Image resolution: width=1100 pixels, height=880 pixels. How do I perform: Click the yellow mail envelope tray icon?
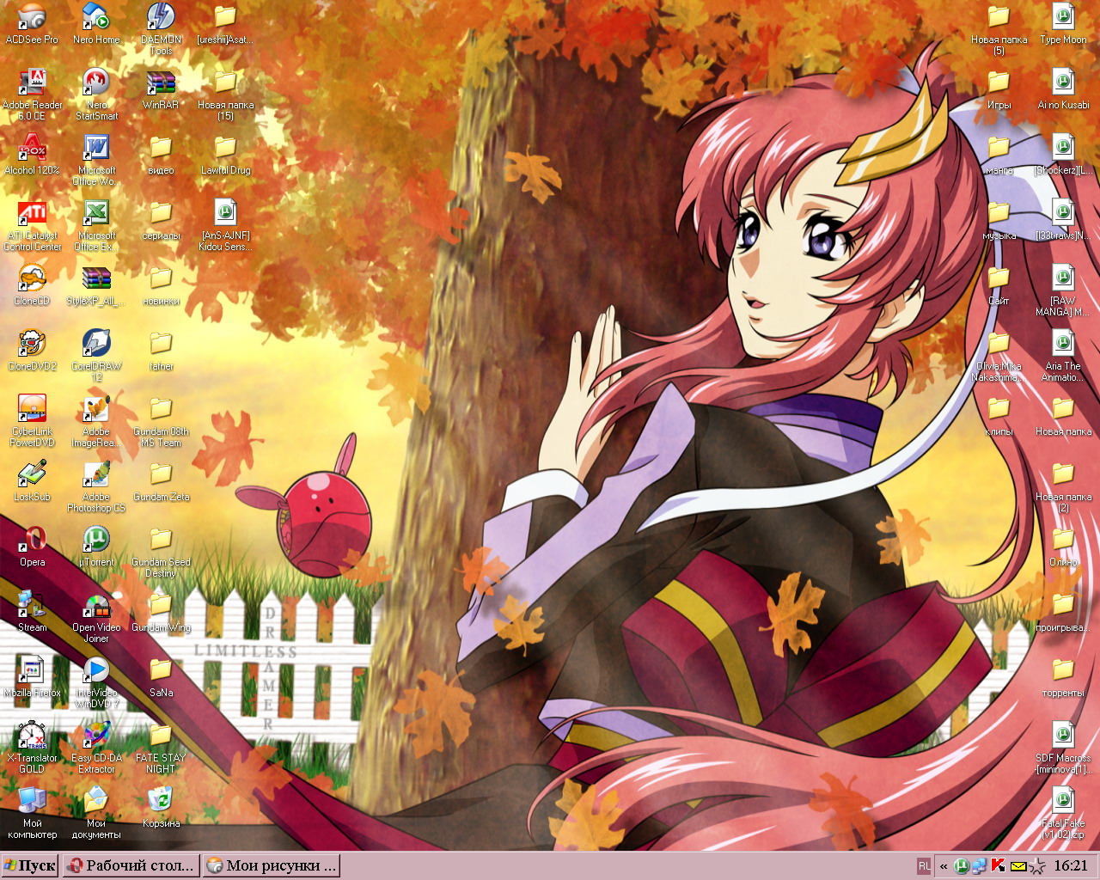1017,866
